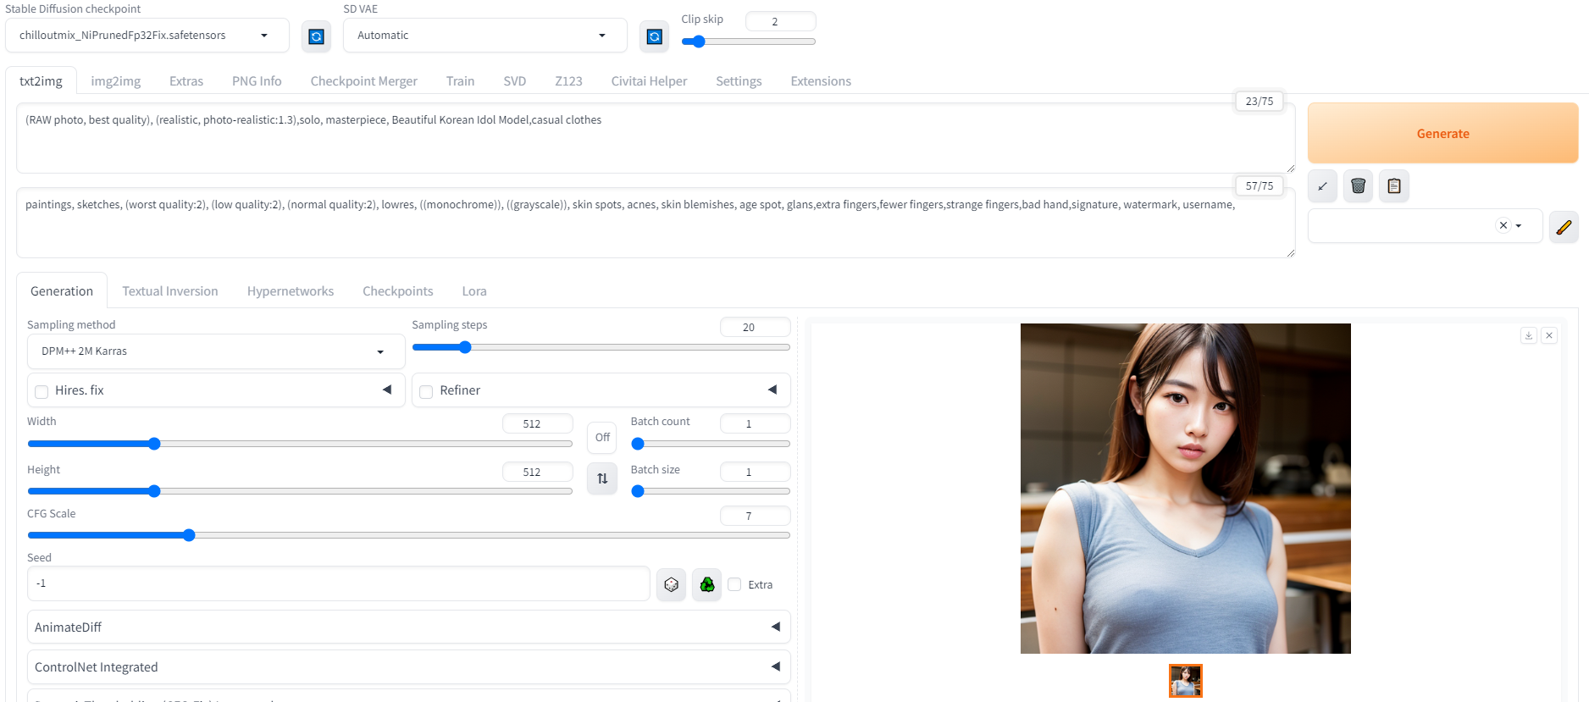Screen dimensions: 1589x702
Task: Open the SVD tab
Action: point(515,81)
